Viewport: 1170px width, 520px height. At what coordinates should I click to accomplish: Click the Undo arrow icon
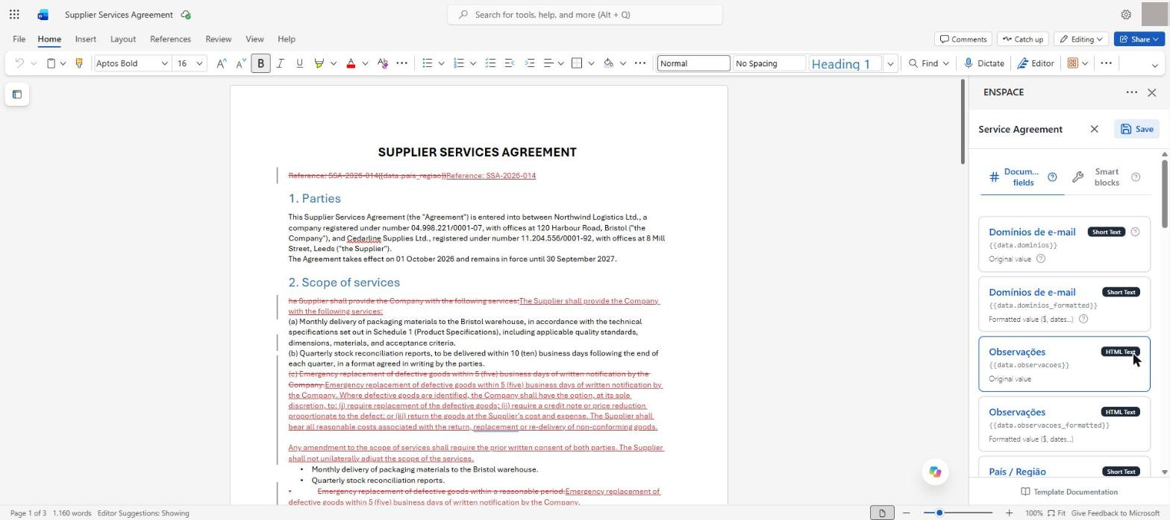[19, 63]
